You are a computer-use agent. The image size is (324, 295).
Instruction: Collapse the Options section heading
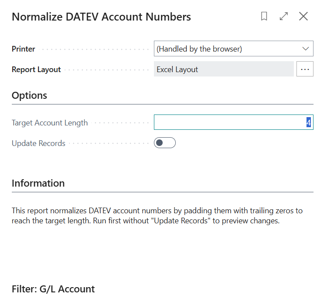point(29,95)
